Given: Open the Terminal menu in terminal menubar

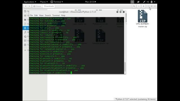Looking at the screenshot, I should [x=56, y=15].
